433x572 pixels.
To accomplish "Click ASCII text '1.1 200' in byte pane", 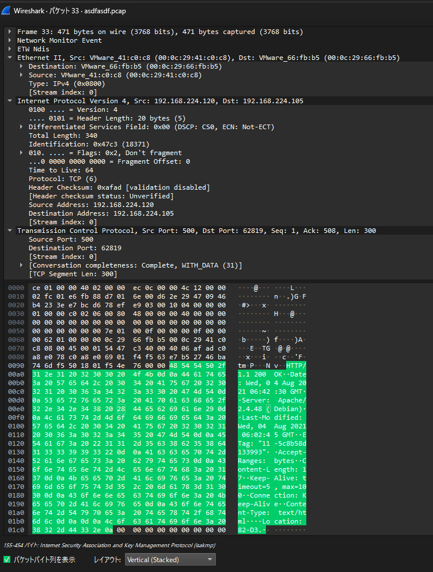I will [x=252, y=374].
